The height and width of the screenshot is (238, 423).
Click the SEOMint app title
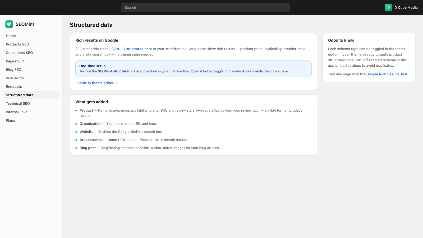[25, 24]
